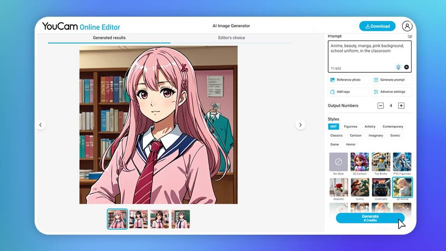Select the Artistry styles category

pyautogui.click(x=370, y=127)
